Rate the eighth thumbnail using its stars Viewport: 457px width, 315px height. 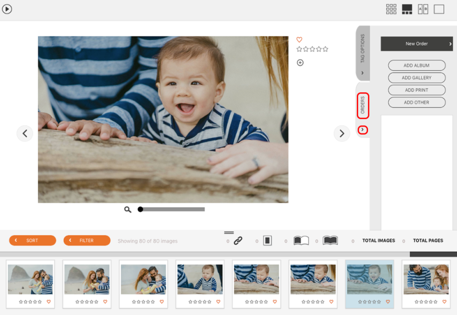click(426, 302)
